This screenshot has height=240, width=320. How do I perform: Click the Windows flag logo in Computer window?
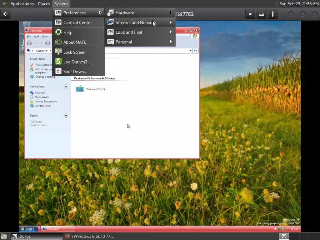(x=195, y=36)
